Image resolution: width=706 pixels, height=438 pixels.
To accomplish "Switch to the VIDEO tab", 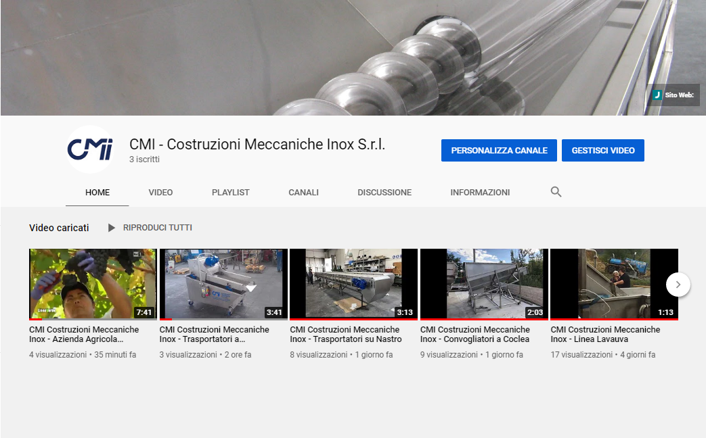I will (x=160, y=193).
